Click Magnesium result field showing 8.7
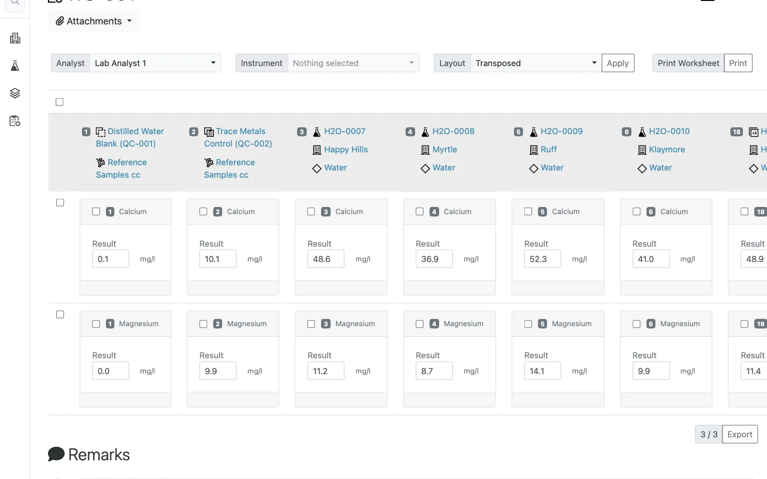The height and width of the screenshot is (479, 767). 434,371
